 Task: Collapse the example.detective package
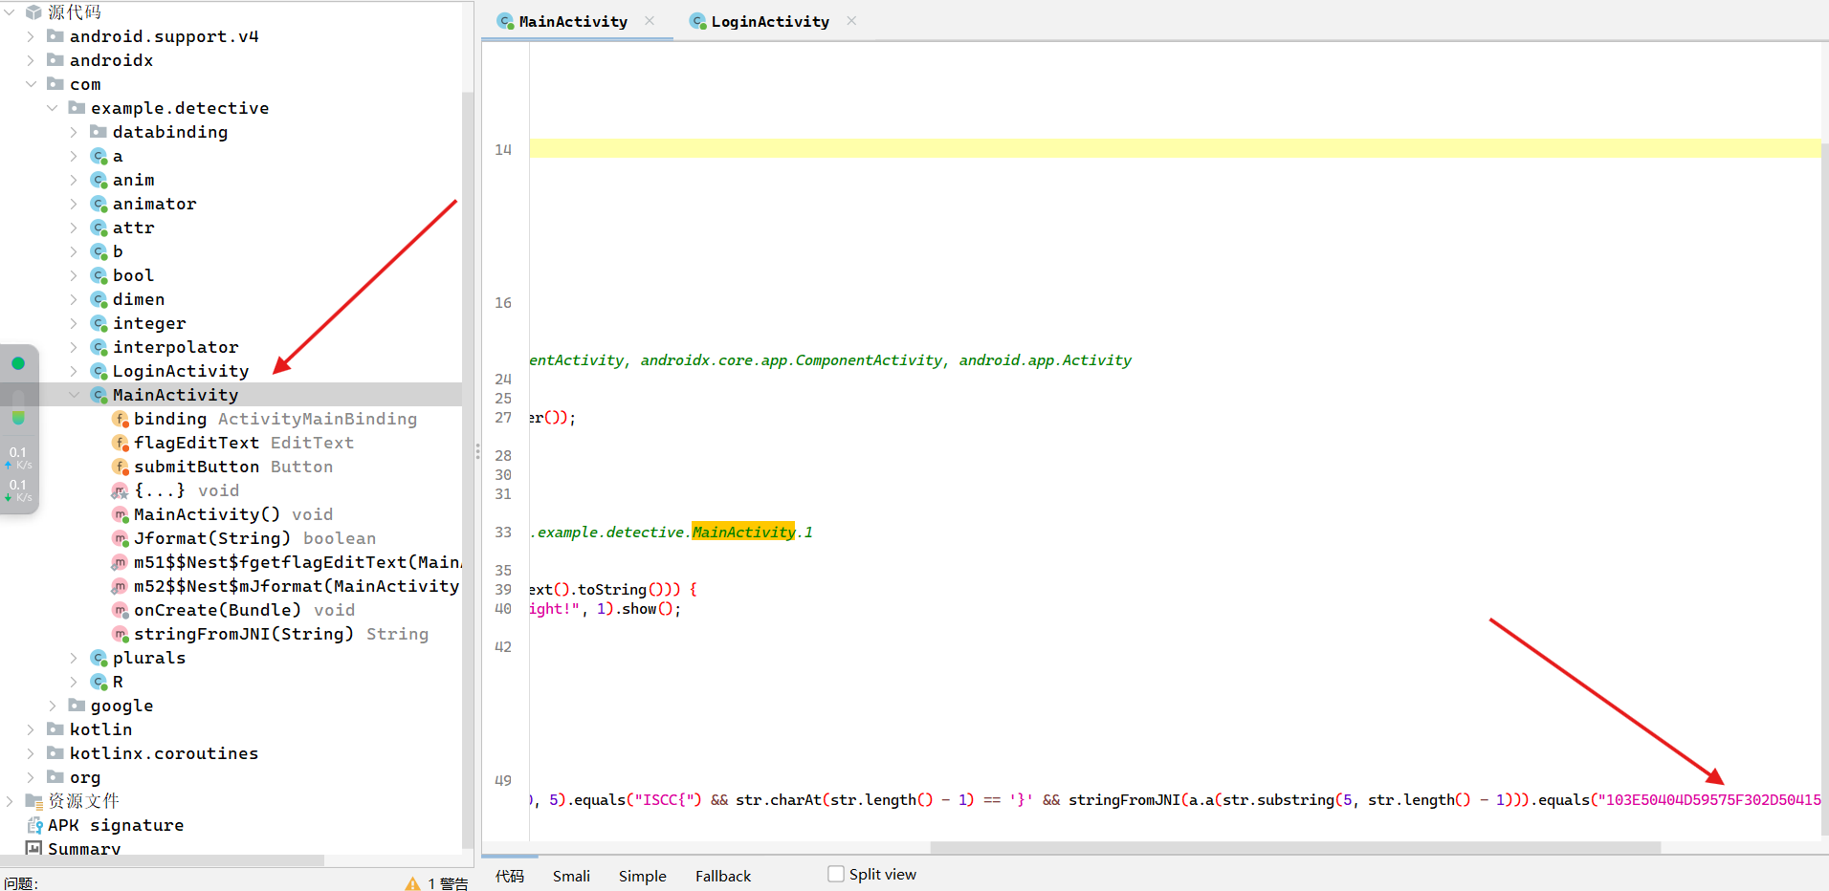pos(52,108)
